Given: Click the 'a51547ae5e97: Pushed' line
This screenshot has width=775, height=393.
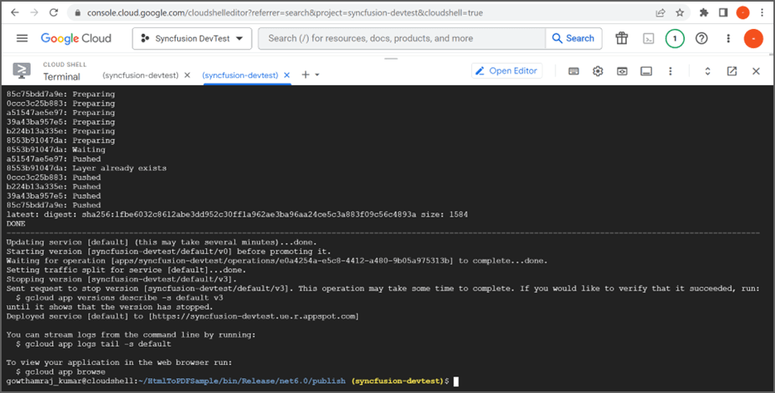Looking at the screenshot, I should 53,159.
